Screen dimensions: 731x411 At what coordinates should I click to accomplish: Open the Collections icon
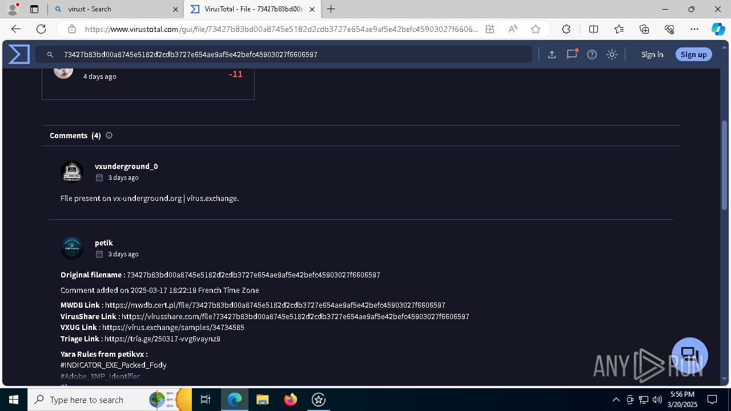click(644, 29)
